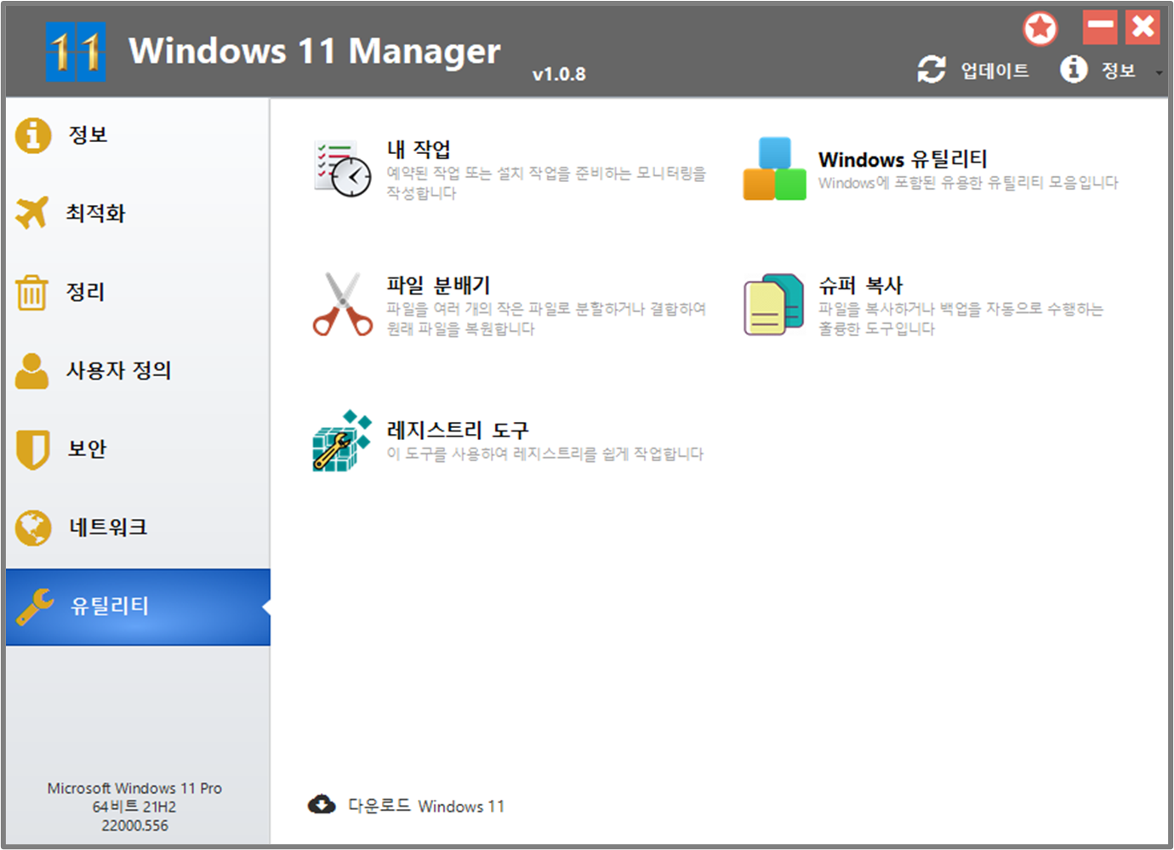The image size is (1174, 850).
Task: Click the 네트워크 globe icon
Action: point(33,528)
